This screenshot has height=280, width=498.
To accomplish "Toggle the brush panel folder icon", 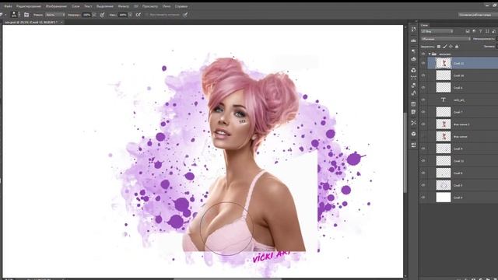I will [26, 15].
